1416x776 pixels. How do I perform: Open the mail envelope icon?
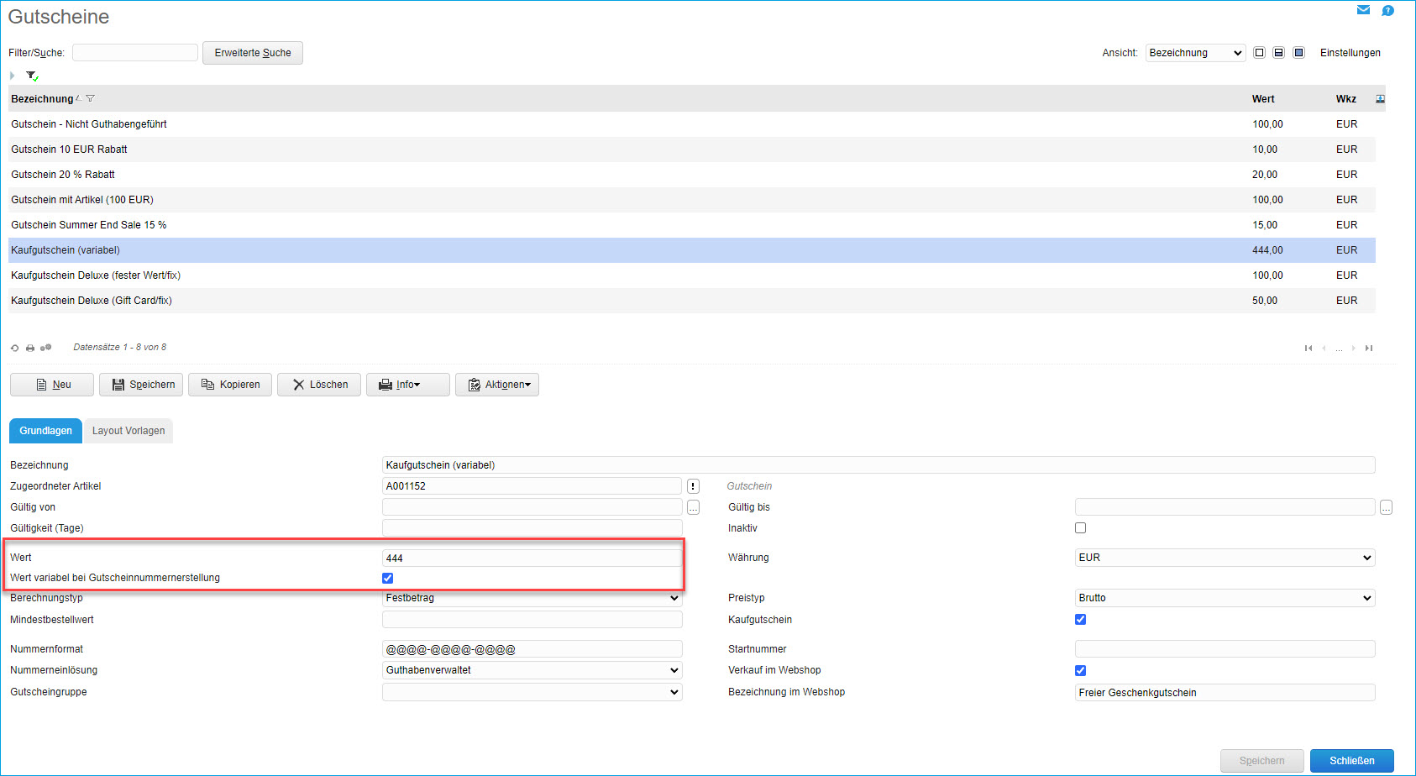pyautogui.click(x=1363, y=10)
